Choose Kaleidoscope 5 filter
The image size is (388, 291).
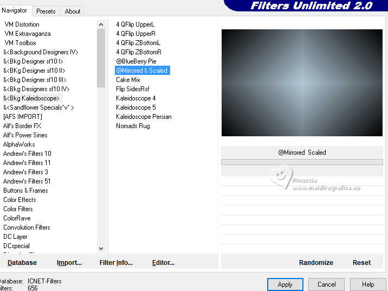tap(136, 107)
